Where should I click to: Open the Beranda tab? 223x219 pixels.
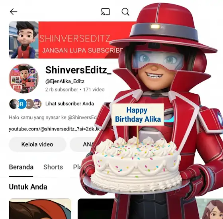tap(21, 167)
